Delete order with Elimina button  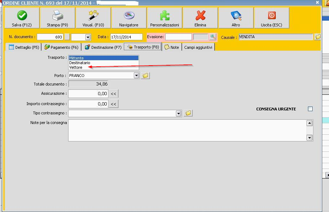[x=200, y=18]
